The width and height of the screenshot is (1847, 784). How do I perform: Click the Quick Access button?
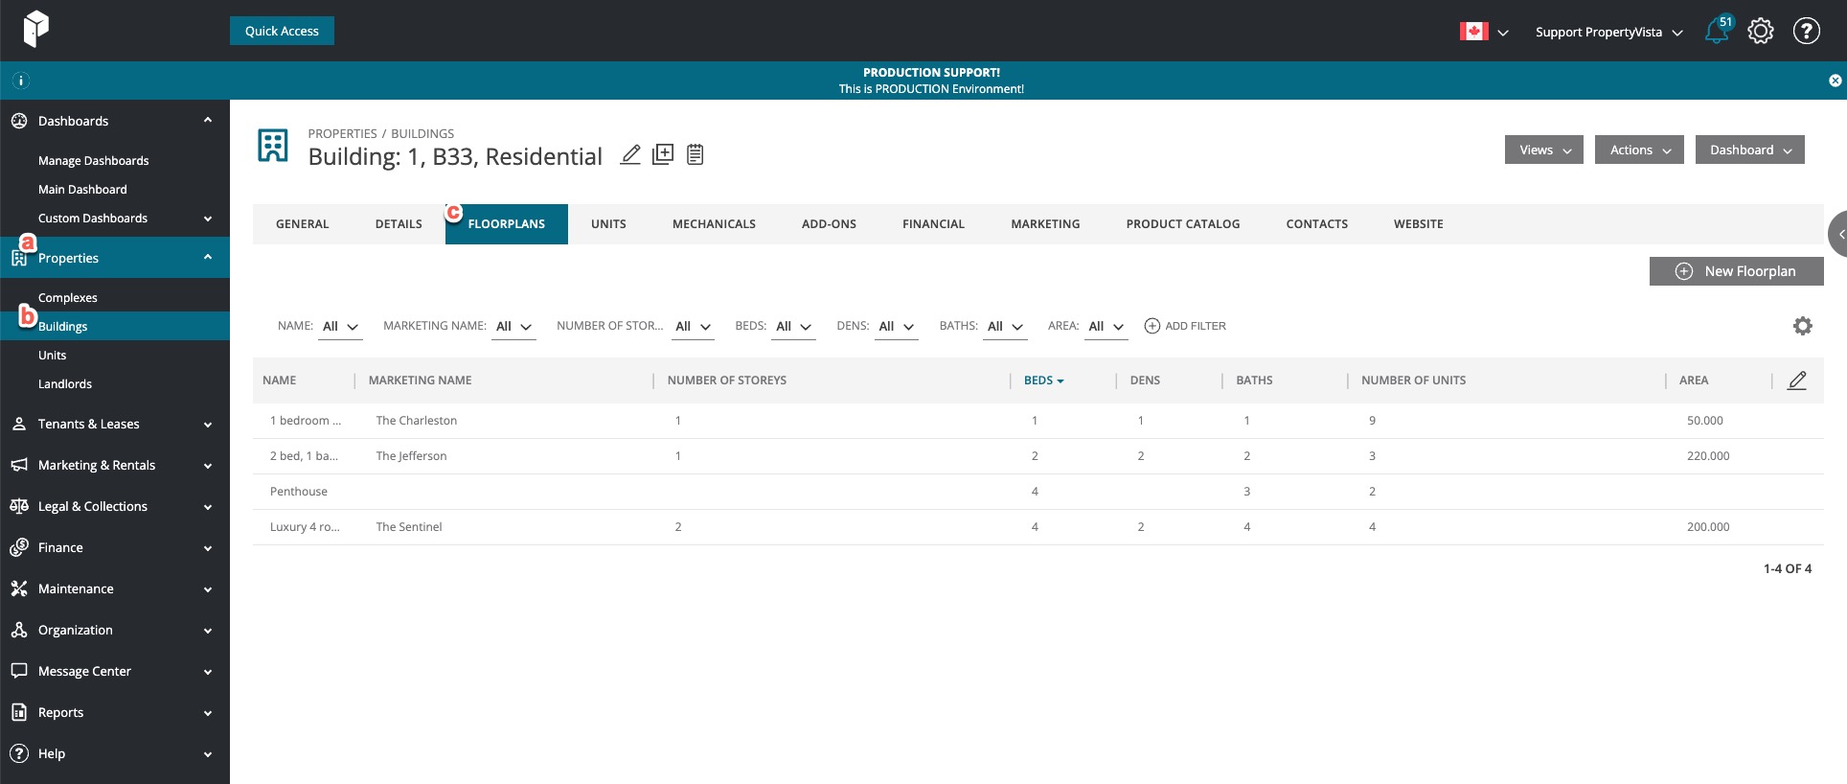[282, 31]
